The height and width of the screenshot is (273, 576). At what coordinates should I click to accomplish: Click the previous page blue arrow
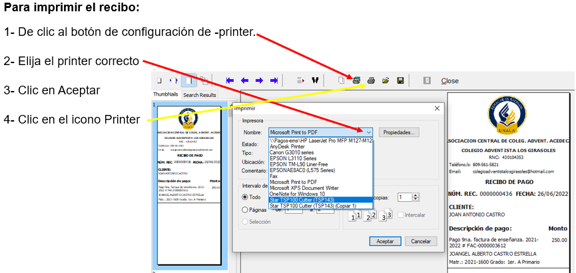pos(245,80)
